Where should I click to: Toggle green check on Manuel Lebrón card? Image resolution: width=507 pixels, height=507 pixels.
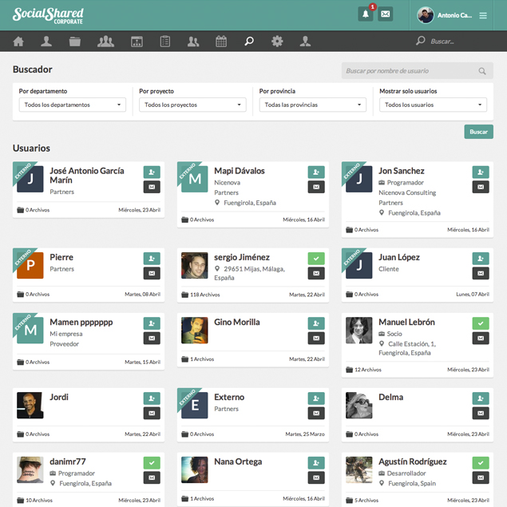[x=481, y=323]
